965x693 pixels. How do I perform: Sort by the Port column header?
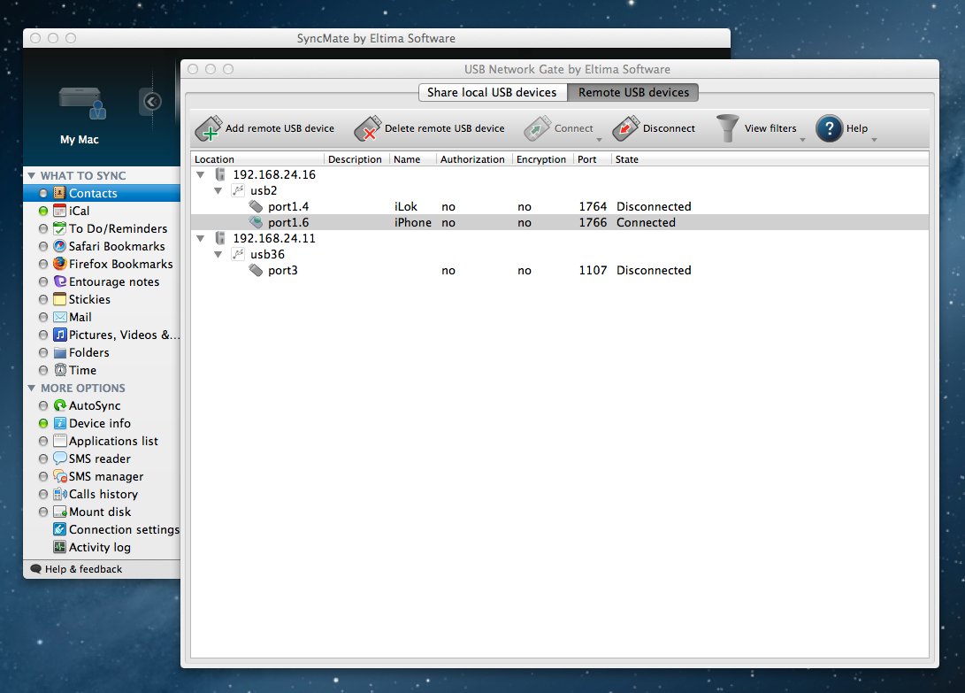click(593, 159)
